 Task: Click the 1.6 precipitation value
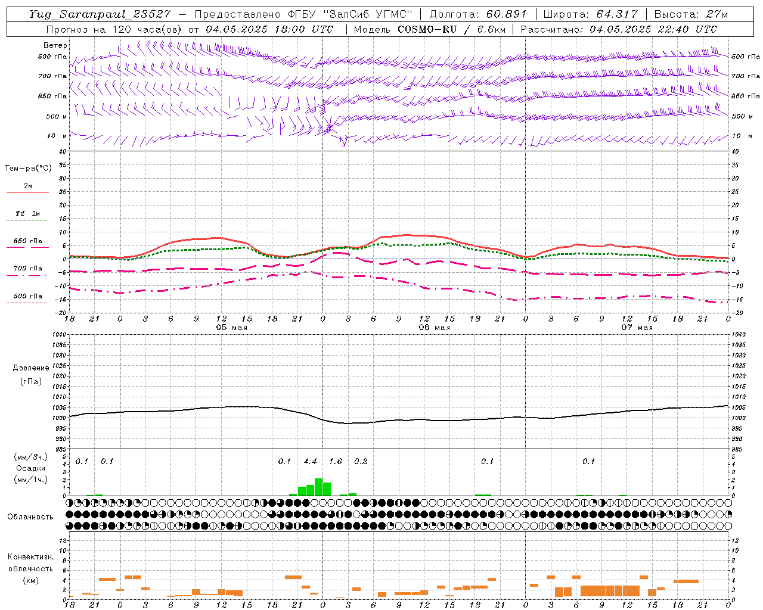pyautogui.click(x=336, y=461)
